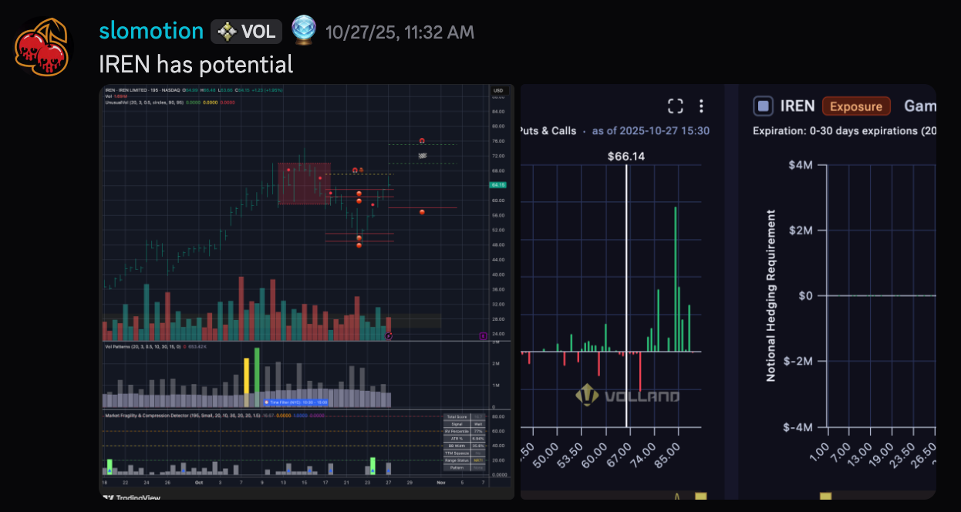Click the orange Exposure tag button
Viewport: 961px width, 512px height.
(856, 106)
